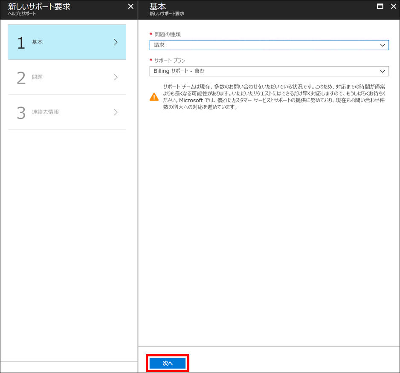Click the step 2 numeral on 問題 step

click(x=21, y=78)
